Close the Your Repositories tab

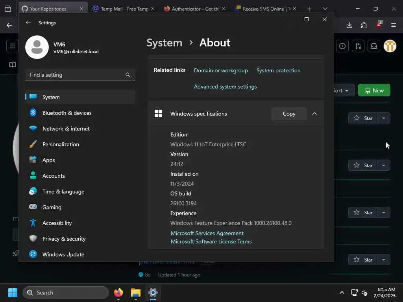click(x=81, y=9)
